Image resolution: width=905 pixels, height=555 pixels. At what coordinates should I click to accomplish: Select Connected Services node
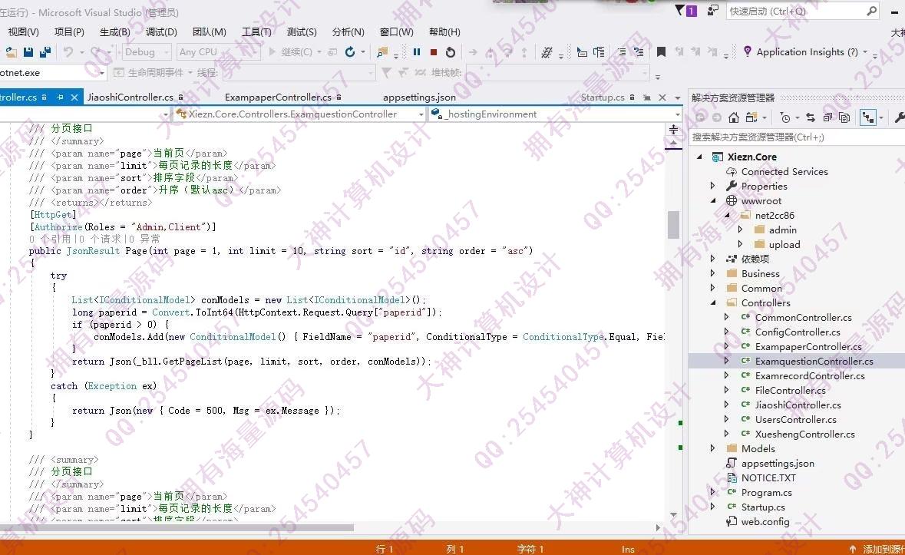(784, 171)
